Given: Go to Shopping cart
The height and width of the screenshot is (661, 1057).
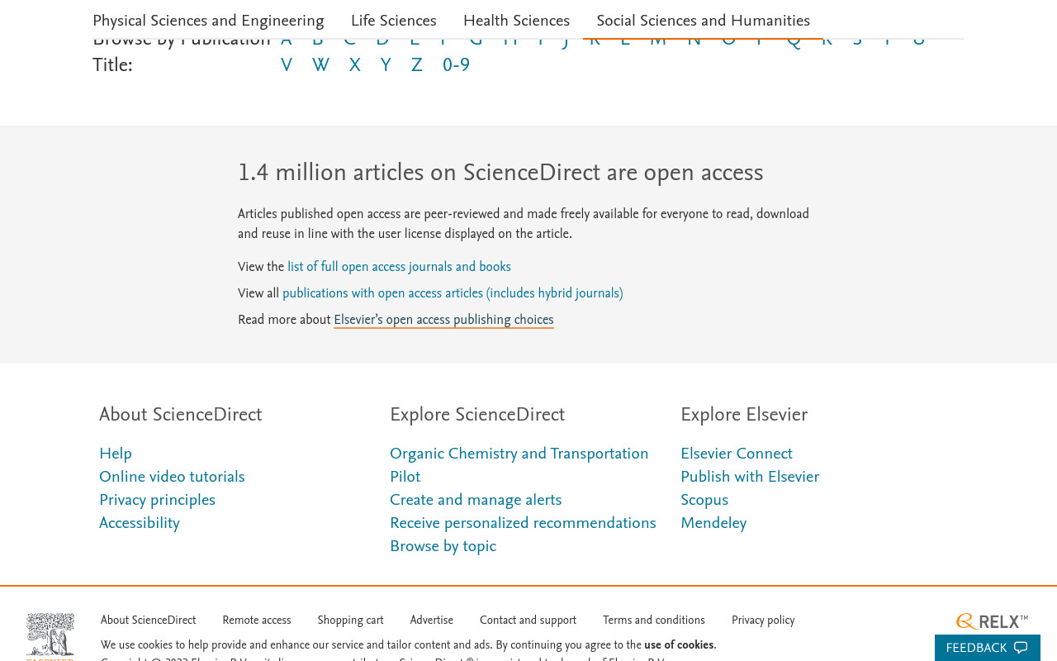Looking at the screenshot, I should pos(350,620).
